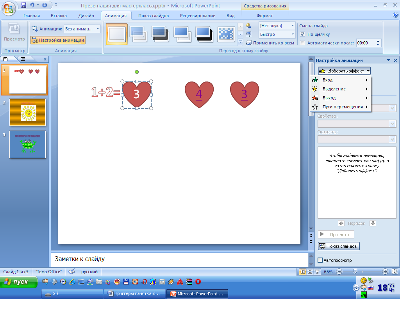Screen dimensions: 400x316
Task: Close the Настройка анимации task pane
Action: coord(395,60)
